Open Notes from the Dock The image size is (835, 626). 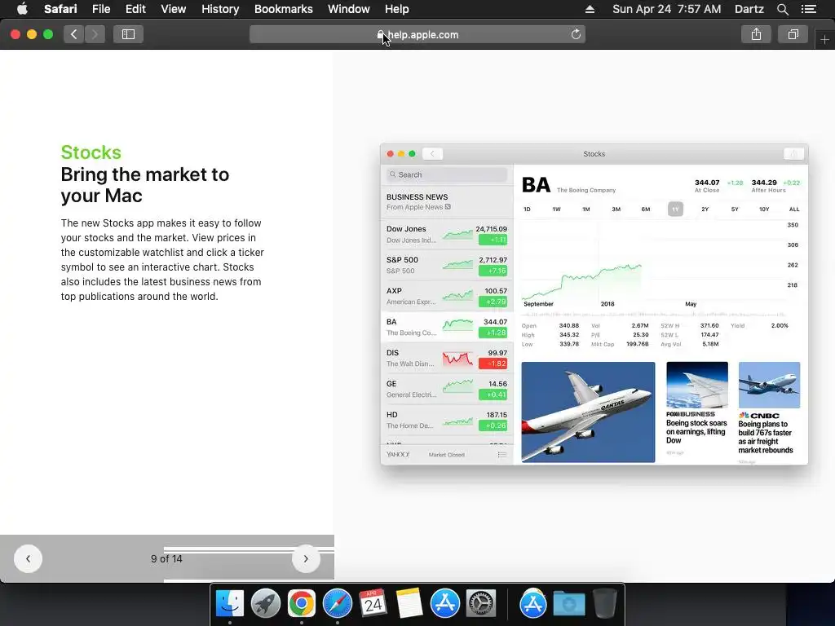tap(409, 604)
